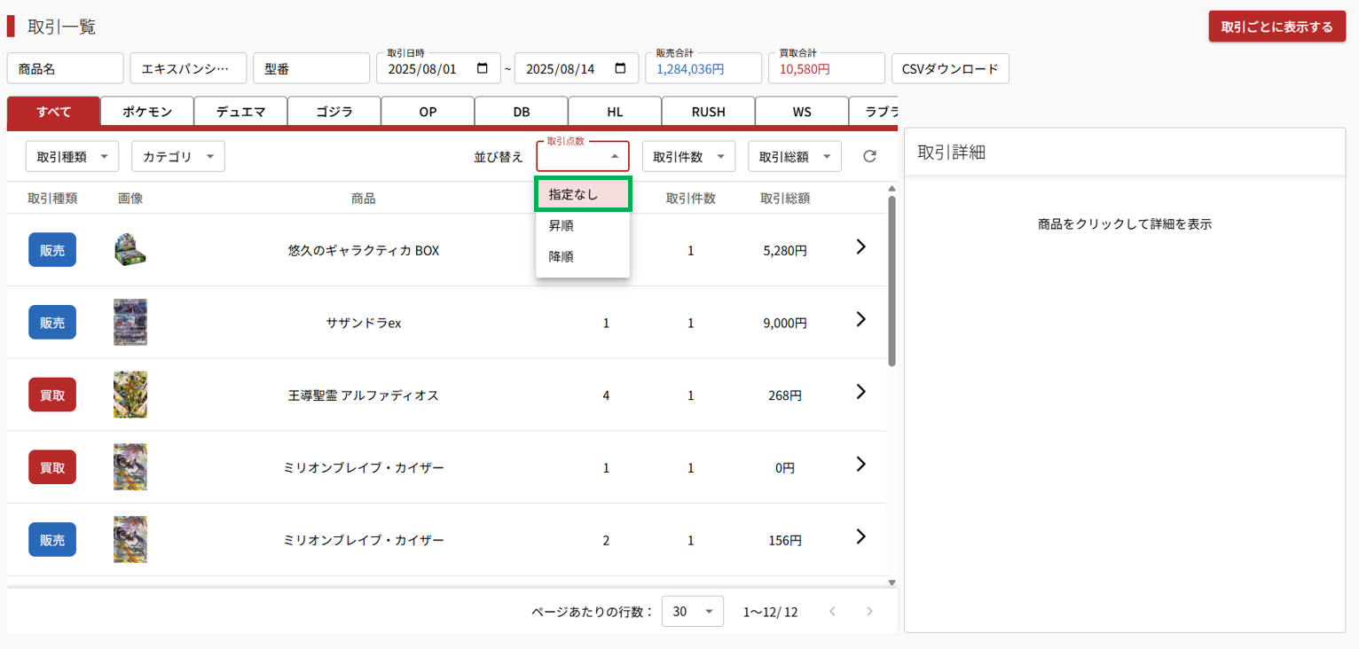Viewport: 1359px width, 649px height.
Task: Select 降順 in the sort menu
Action: [583, 257]
